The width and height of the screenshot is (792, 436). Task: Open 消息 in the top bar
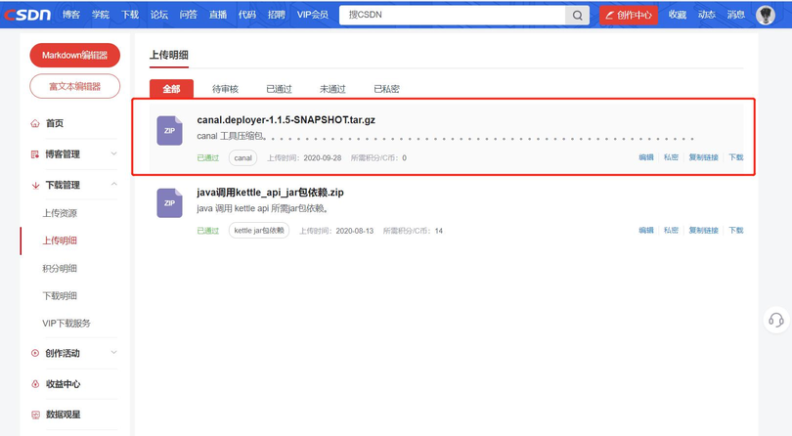click(x=736, y=15)
